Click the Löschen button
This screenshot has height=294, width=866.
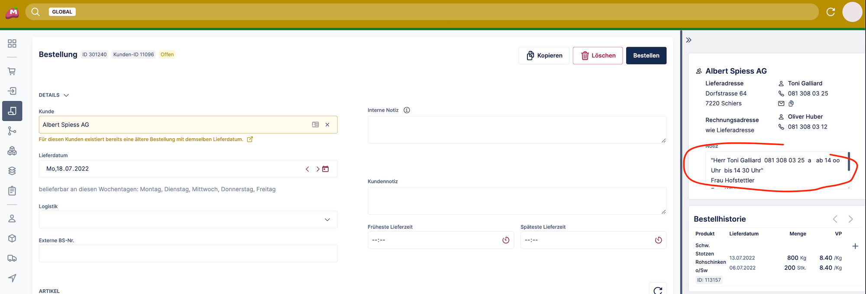pyautogui.click(x=598, y=56)
